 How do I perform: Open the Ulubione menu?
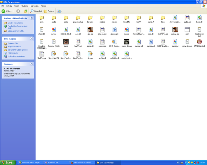pyautogui.click(x=25, y=6)
